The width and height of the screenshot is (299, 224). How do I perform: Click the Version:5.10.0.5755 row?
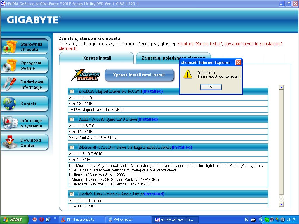168,201
